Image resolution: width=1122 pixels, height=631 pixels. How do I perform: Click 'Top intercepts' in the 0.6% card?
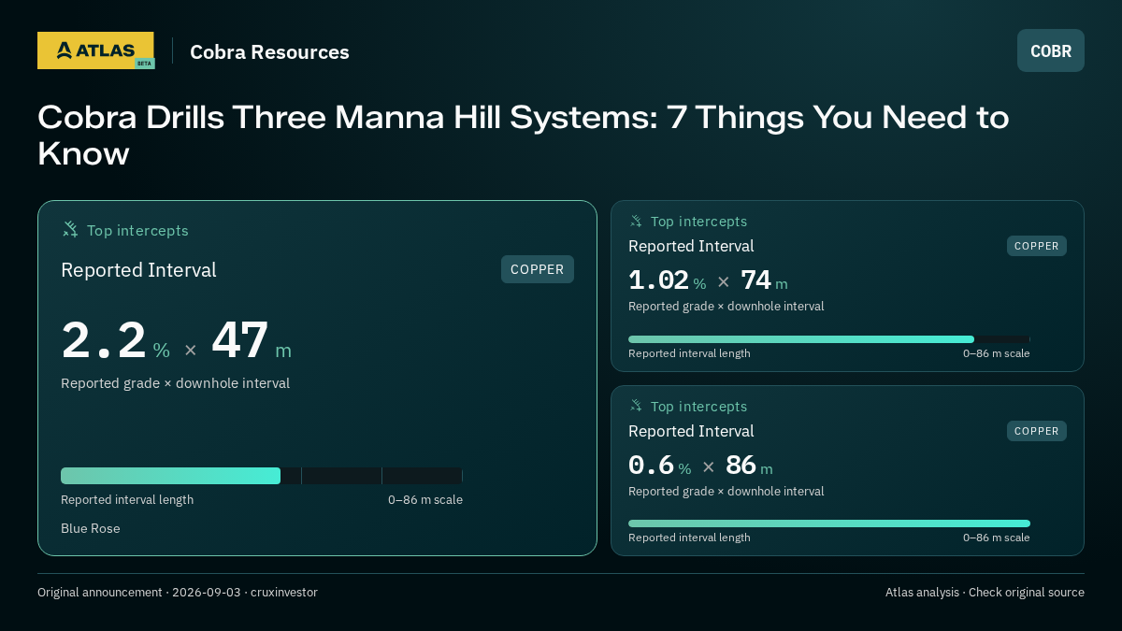tap(698, 407)
